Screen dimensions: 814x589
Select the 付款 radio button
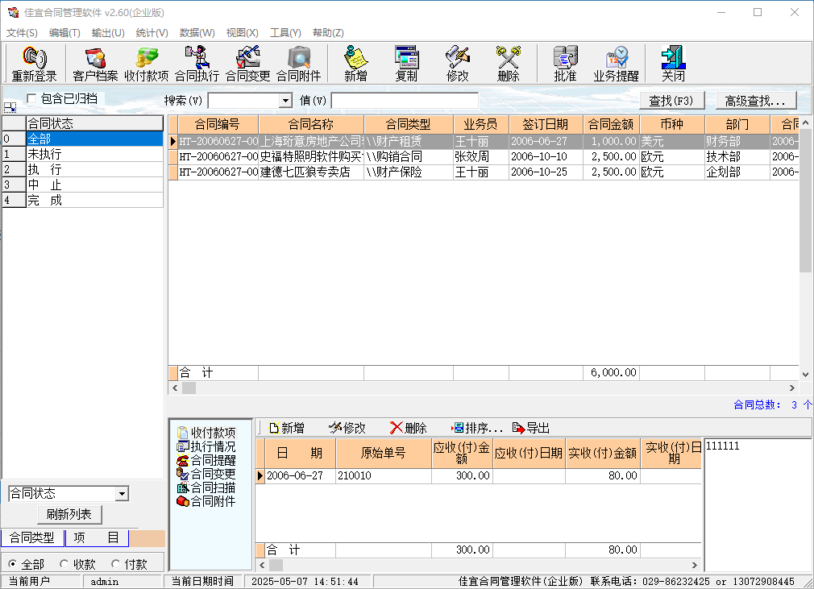pyautogui.click(x=116, y=564)
